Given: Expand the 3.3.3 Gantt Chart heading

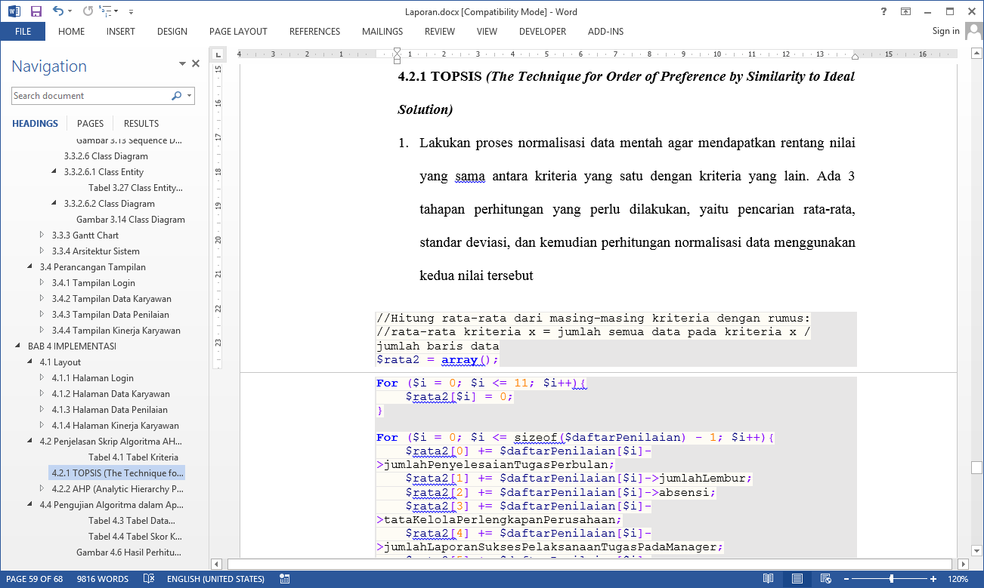Looking at the screenshot, I should point(42,236).
